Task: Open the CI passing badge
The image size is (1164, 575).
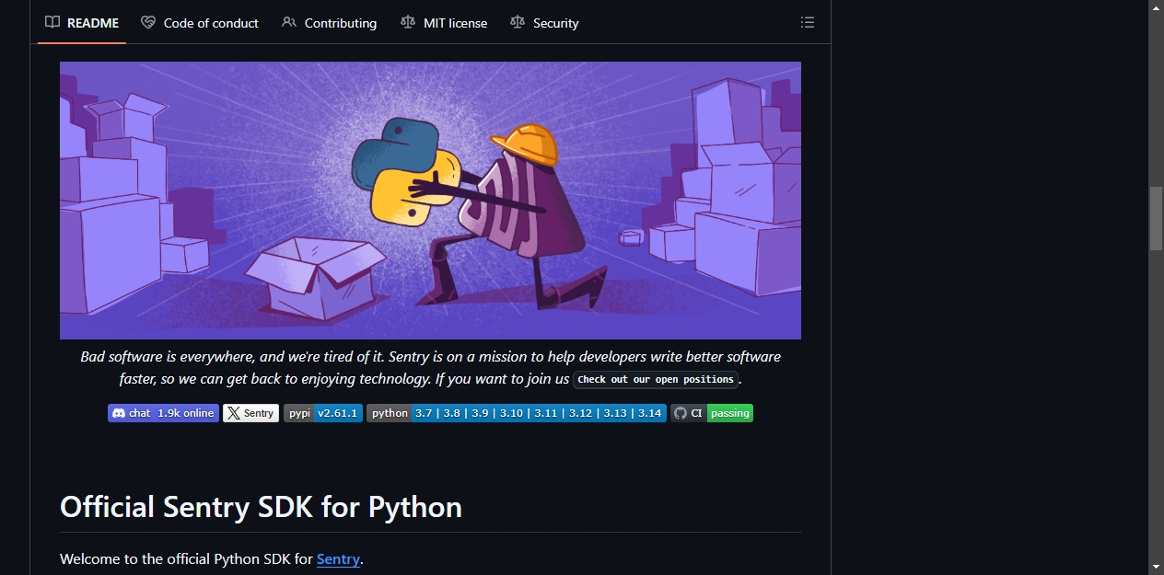Action: 712,413
